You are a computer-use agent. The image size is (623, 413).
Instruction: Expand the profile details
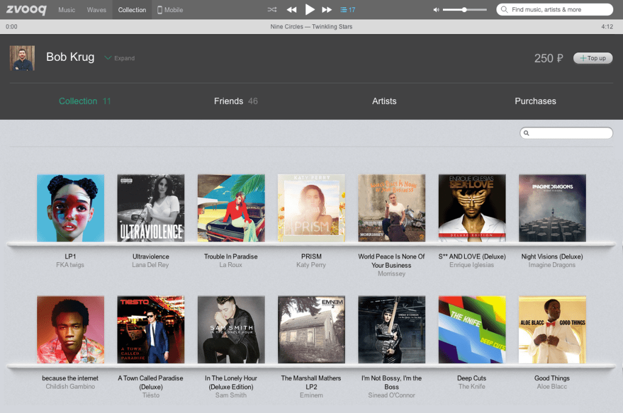pos(120,58)
